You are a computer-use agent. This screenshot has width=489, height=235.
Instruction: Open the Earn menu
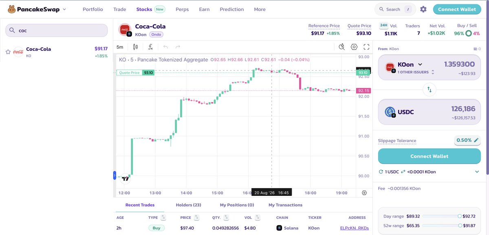click(x=204, y=9)
